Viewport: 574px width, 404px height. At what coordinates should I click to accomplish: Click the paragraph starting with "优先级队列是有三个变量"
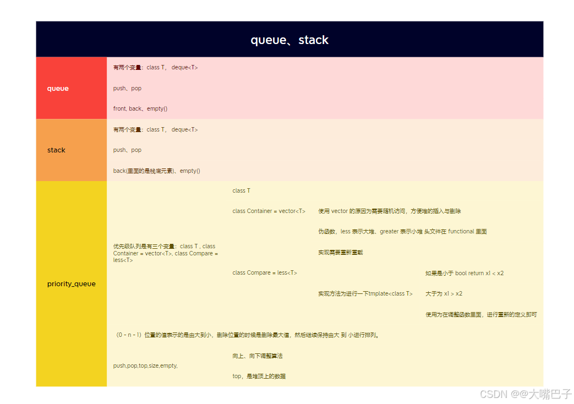(166, 253)
